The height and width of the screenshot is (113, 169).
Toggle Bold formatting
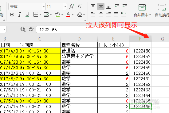12,15
